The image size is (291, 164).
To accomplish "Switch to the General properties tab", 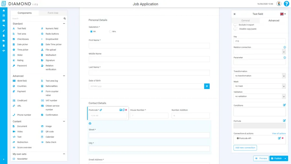I will click(x=245, y=21).
